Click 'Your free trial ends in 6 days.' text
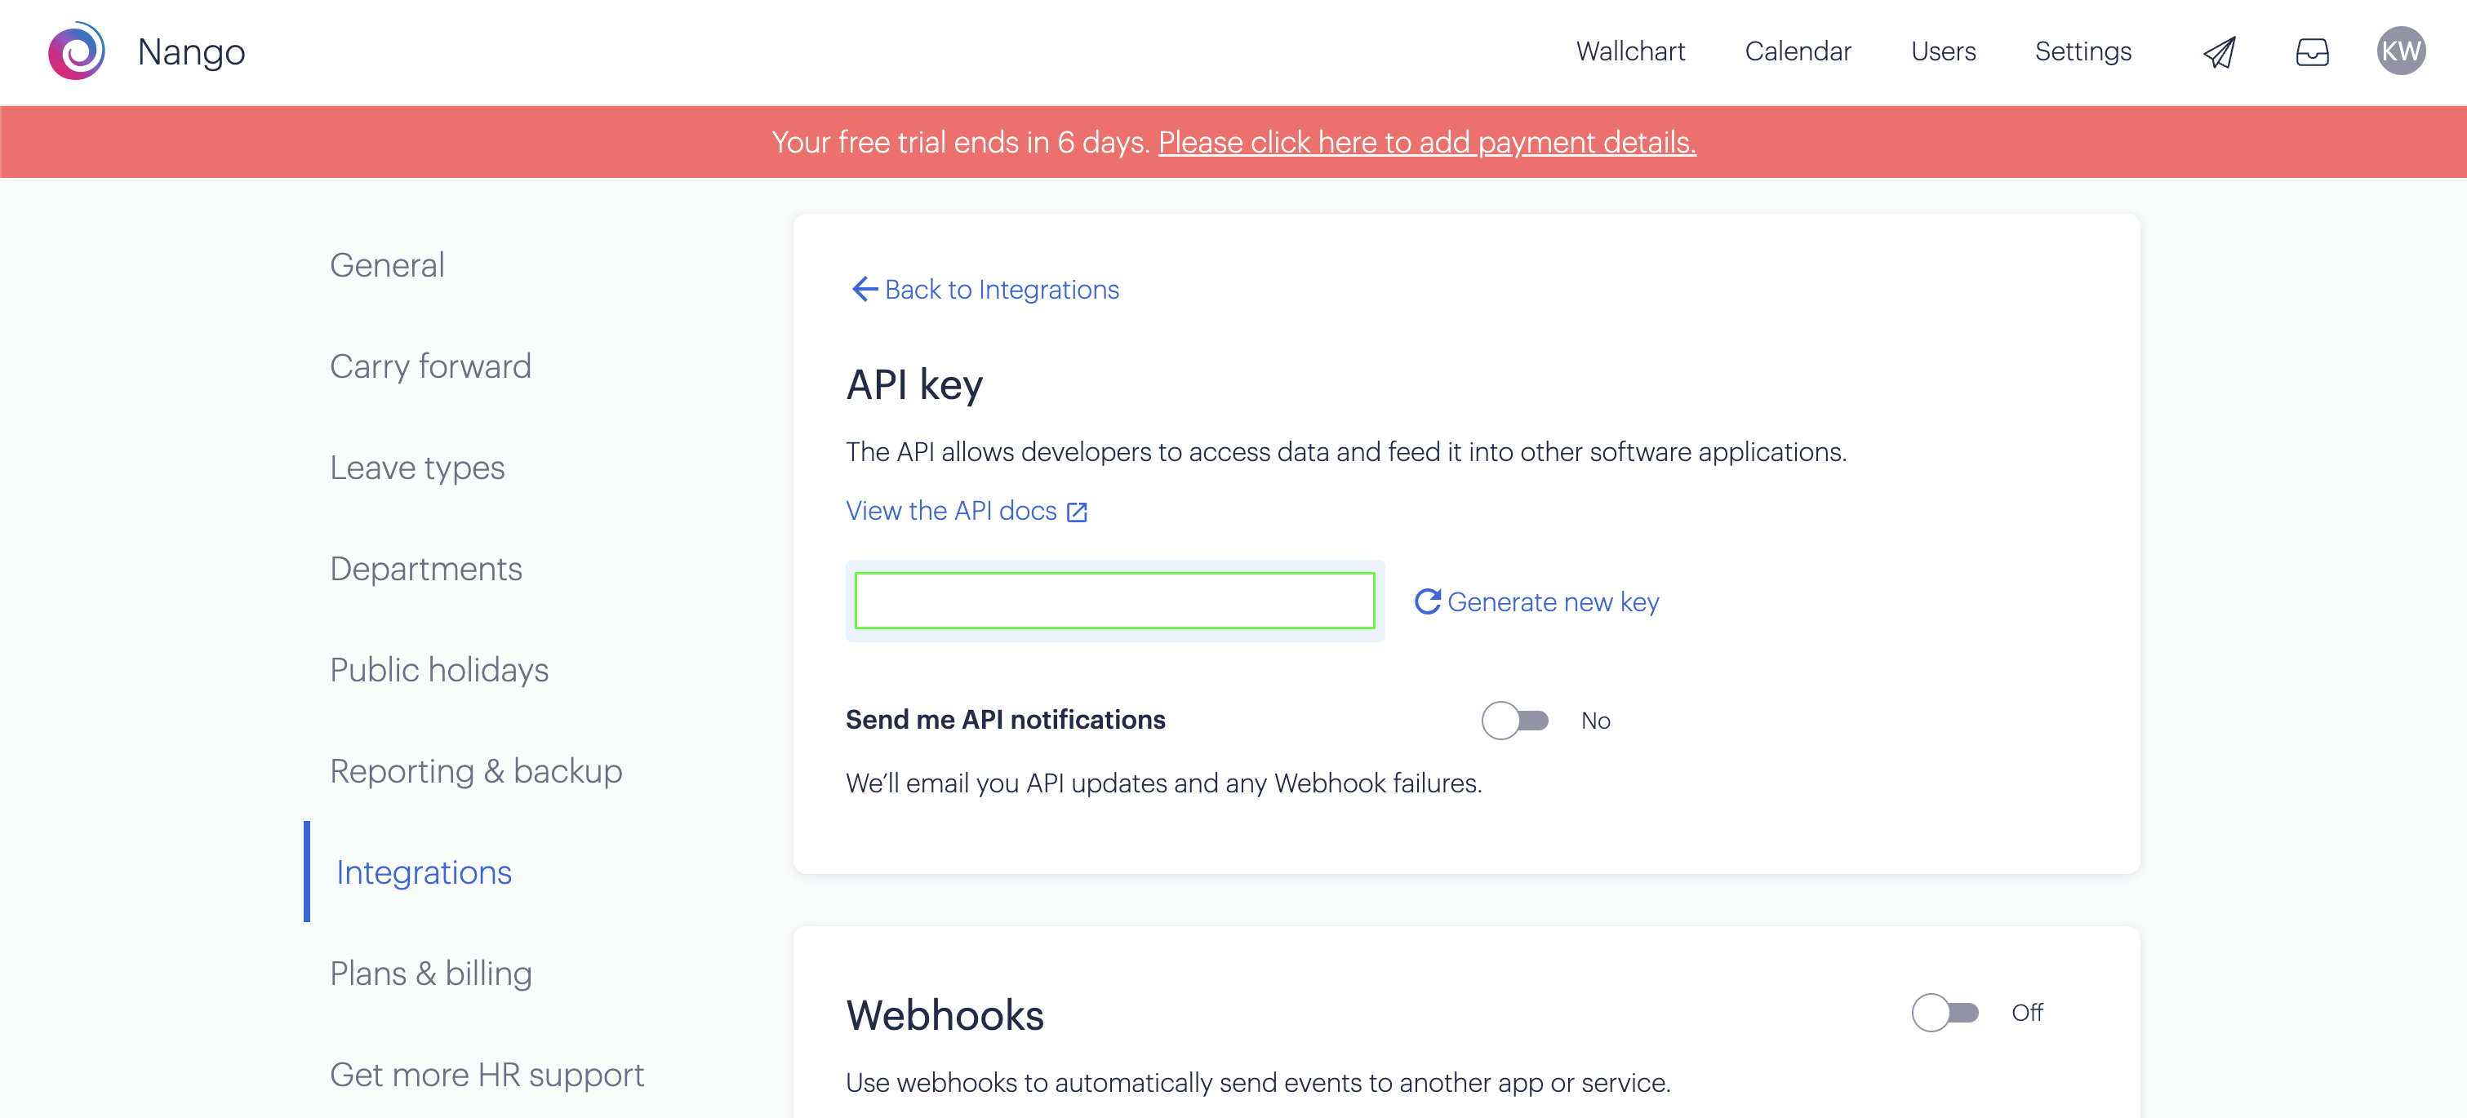Image resolution: width=2467 pixels, height=1118 pixels. 961,143
